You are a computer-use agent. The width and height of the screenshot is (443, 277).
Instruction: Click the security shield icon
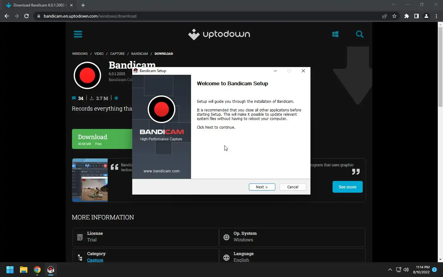(116, 98)
